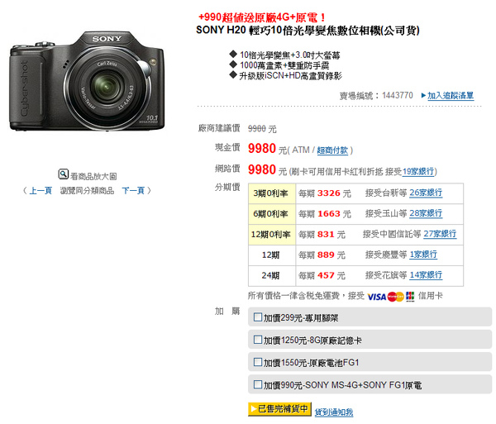Click the 12期0利率 installment cell
Screen dimensions: 496x424
click(x=272, y=235)
